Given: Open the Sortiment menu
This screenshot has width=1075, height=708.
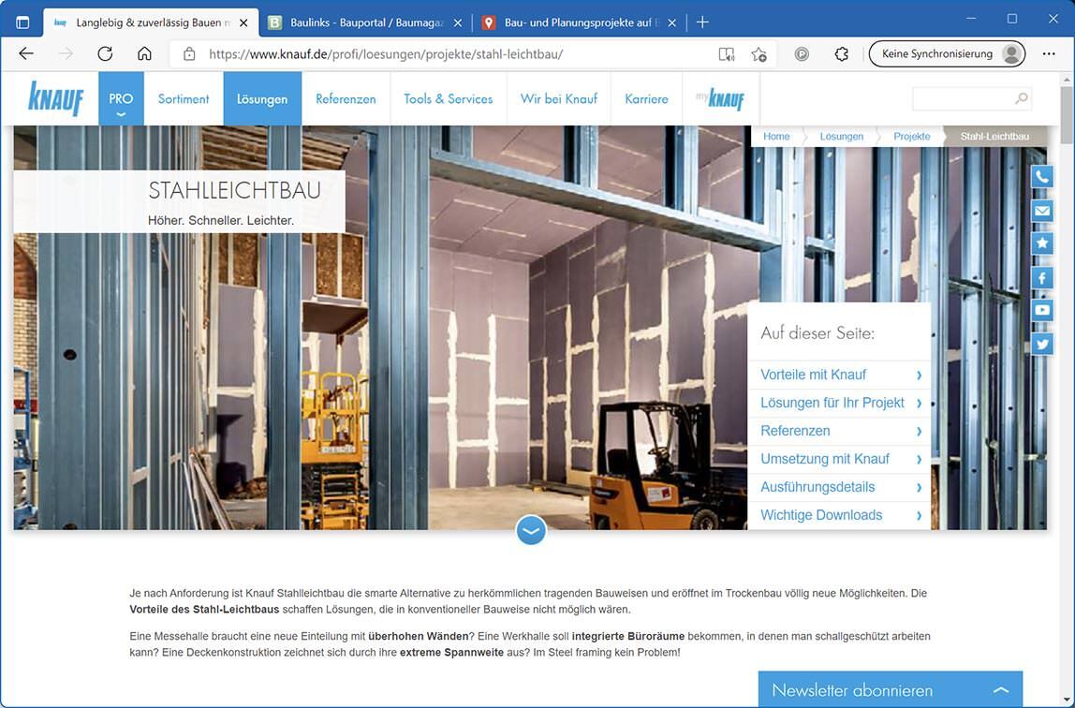Looking at the screenshot, I should click(x=183, y=98).
